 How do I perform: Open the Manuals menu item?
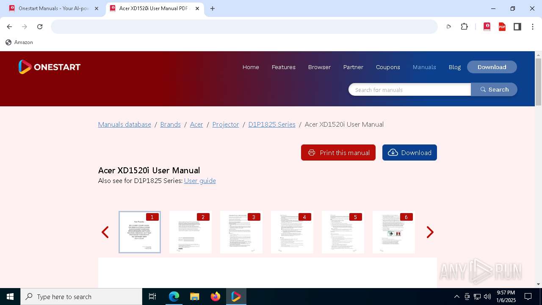tap(424, 67)
